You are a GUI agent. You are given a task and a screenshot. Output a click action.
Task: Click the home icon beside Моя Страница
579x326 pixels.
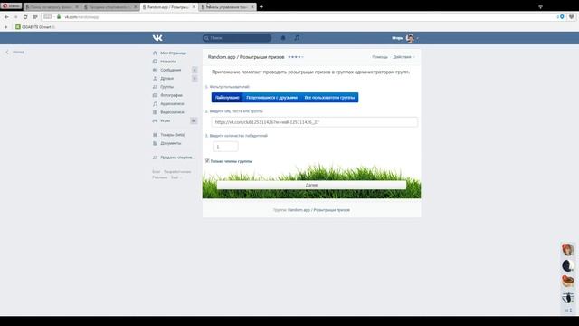pyautogui.click(x=155, y=53)
